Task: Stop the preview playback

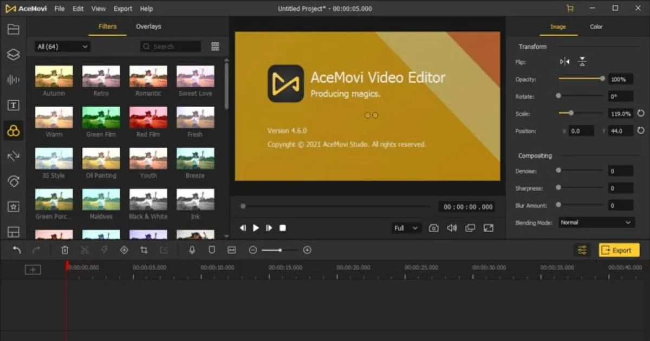Action: click(282, 228)
